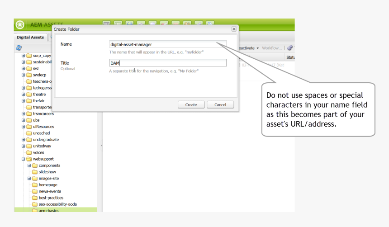The width and height of the screenshot is (389, 227).
Task: Close the Create Folder dialog
Action: tap(234, 29)
